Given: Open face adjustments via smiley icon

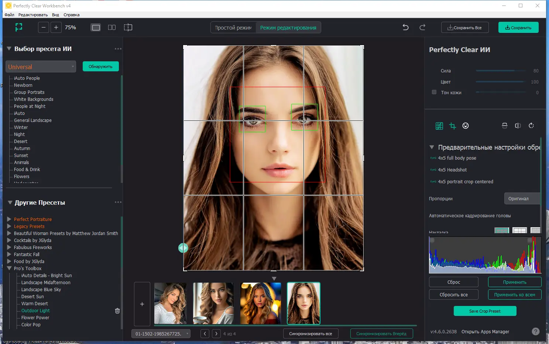Looking at the screenshot, I should coord(466,126).
